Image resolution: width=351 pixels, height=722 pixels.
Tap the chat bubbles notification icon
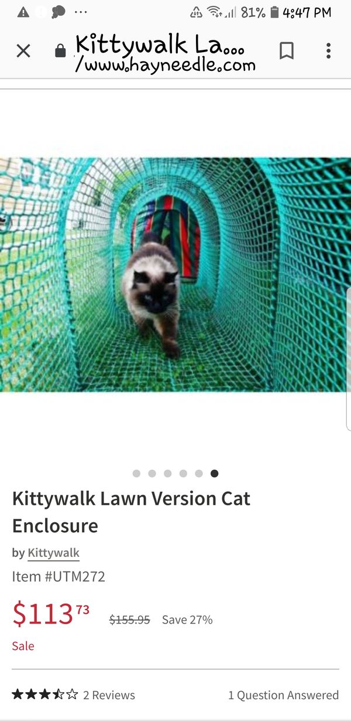[58, 12]
